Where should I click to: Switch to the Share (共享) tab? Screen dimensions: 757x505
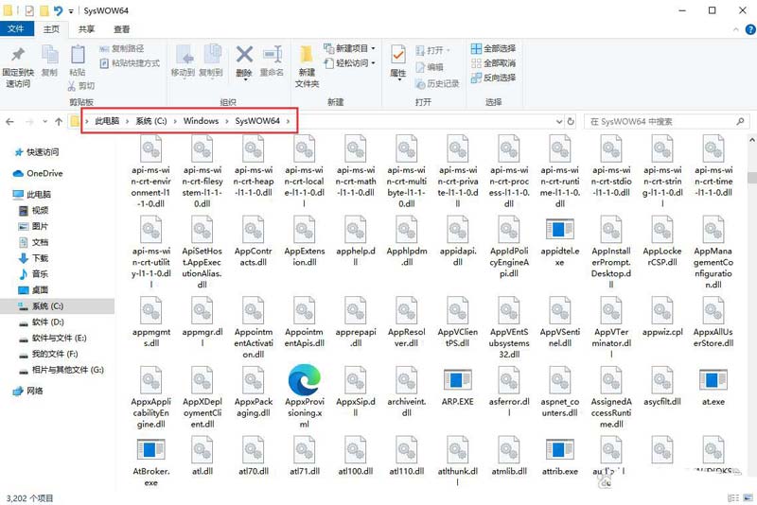pyautogui.click(x=86, y=29)
